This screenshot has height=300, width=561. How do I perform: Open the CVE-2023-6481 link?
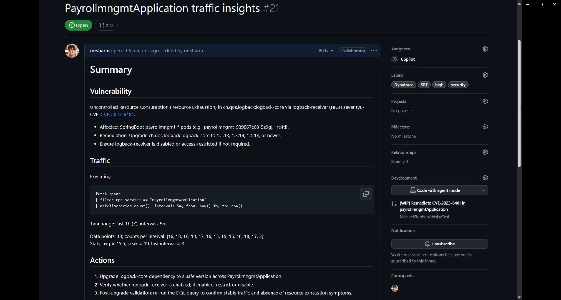[117, 115]
